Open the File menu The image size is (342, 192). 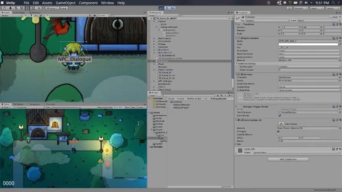tap(26, 3)
